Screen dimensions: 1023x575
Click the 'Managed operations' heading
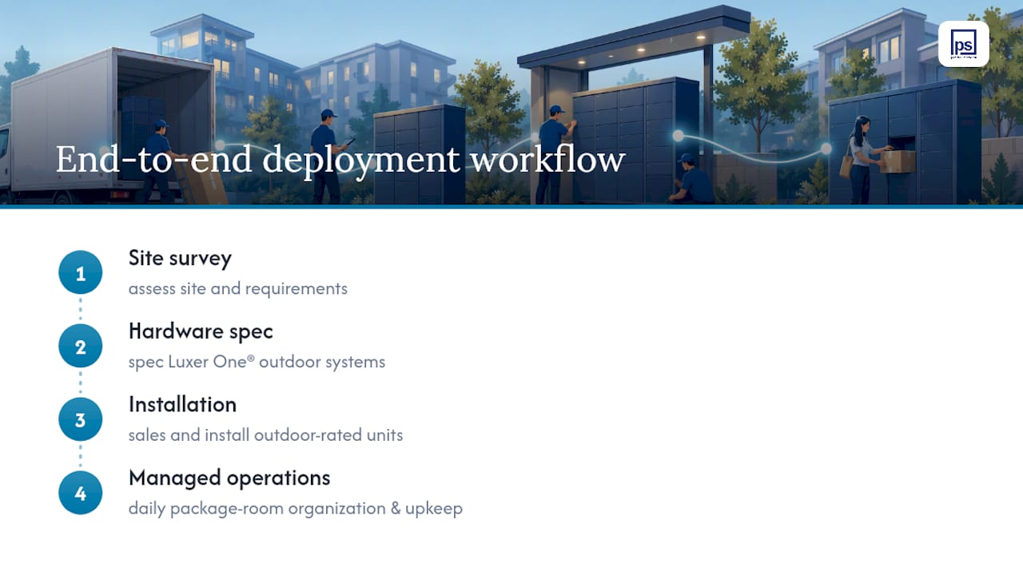(x=229, y=478)
